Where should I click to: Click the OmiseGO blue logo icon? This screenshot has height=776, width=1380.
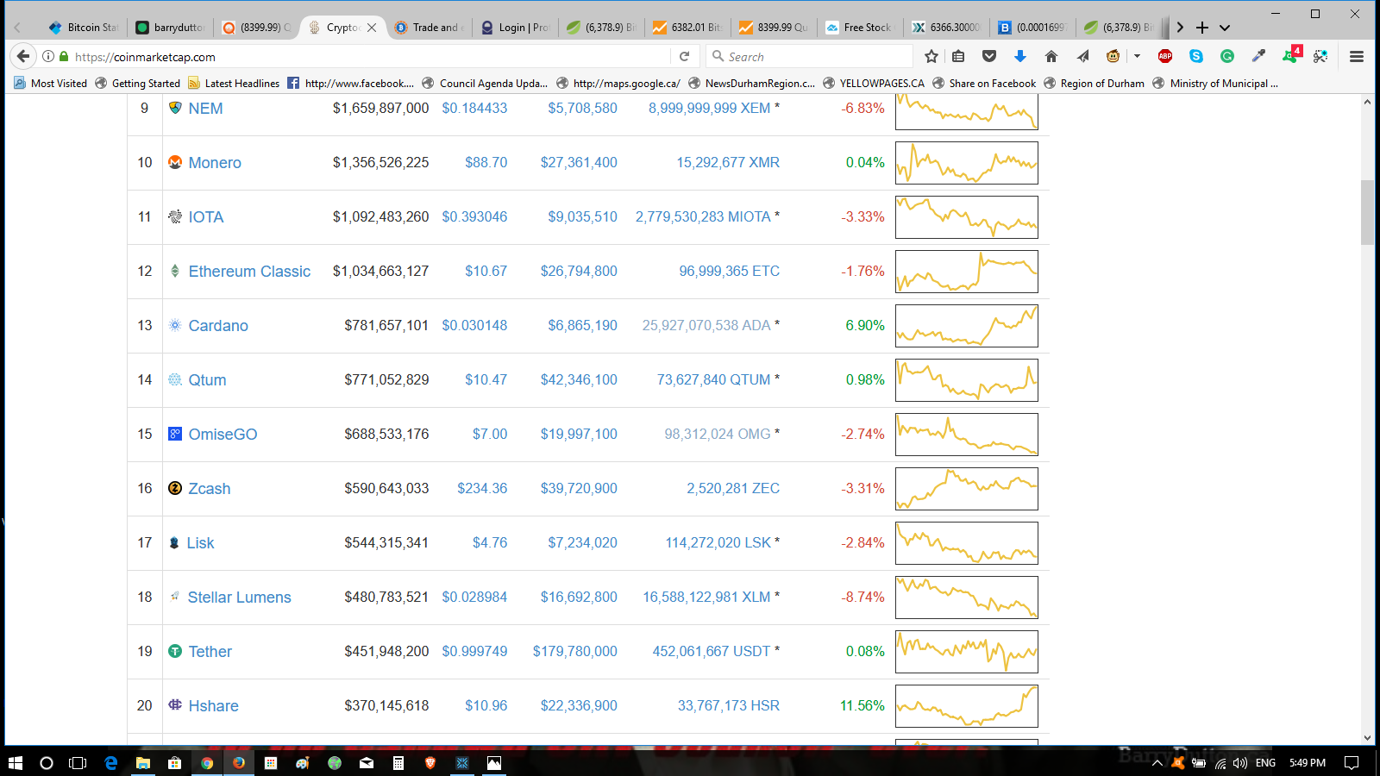click(175, 434)
